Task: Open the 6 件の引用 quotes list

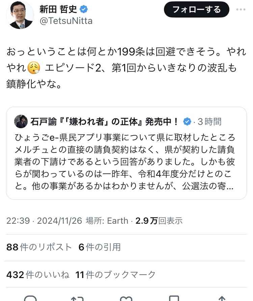Action: 100,247
